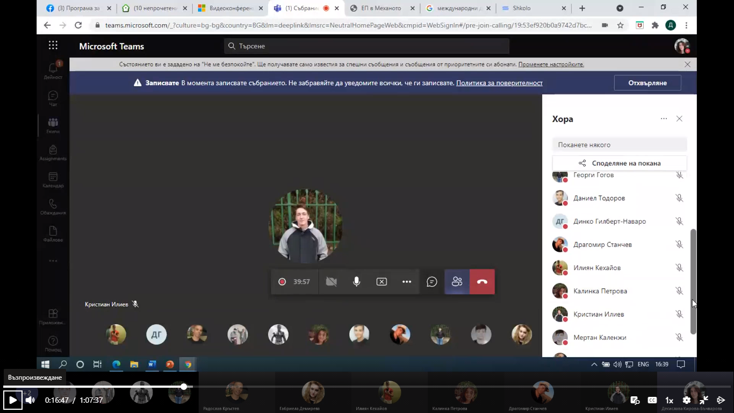Toggle camera in meeting controls

pos(332,282)
